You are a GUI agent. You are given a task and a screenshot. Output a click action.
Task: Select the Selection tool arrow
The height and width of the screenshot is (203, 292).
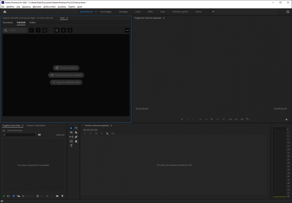(71, 128)
